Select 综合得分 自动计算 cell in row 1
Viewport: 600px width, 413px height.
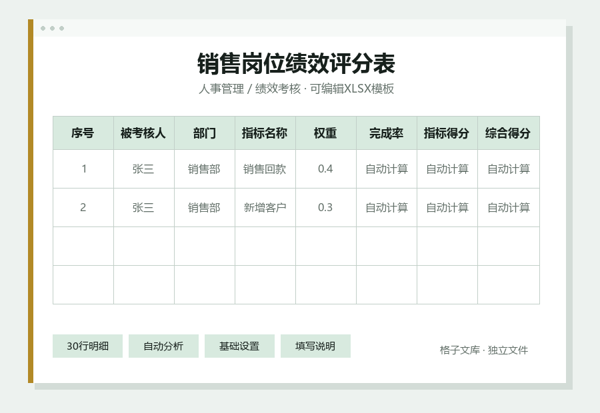click(509, 169)
